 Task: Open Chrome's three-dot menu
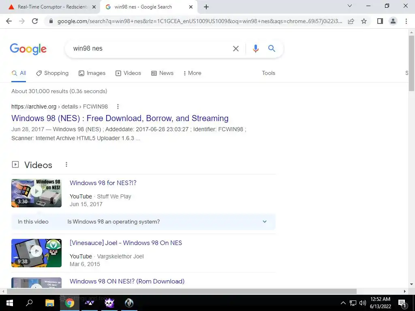tap(406, 21)
